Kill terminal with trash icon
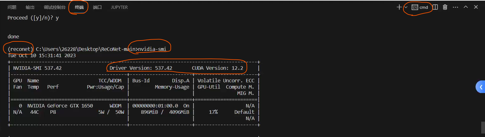Image resolution: width=485 pixels, height=137 pixels. tap(445, 7)
